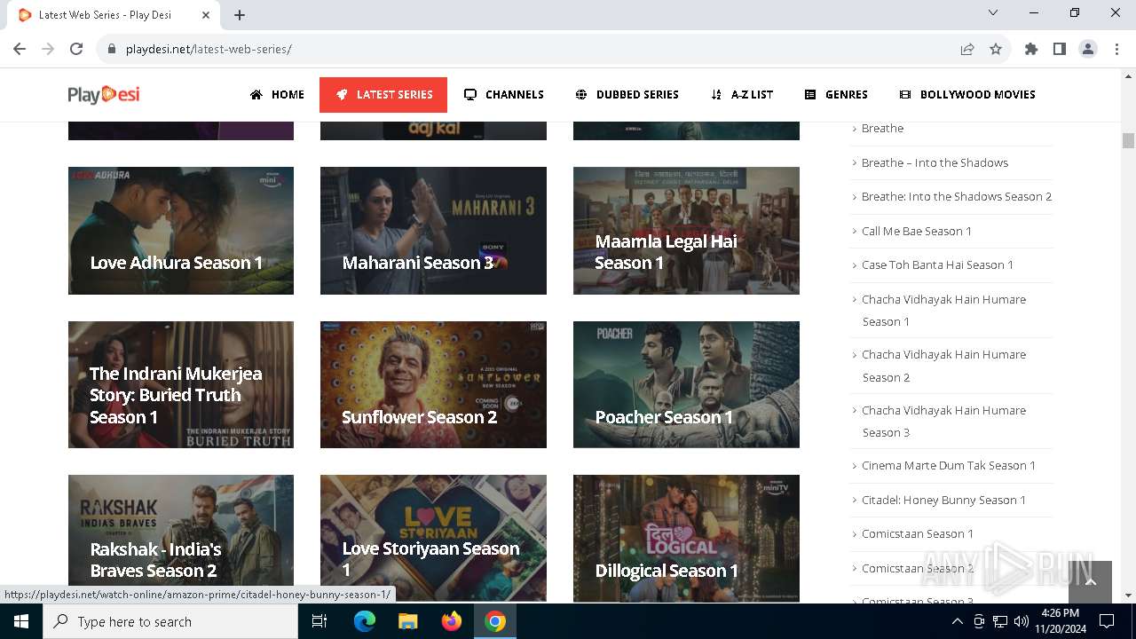This screenshot has width=1136, height=639.
Task: Go forward in browser history
Action: 48,49
